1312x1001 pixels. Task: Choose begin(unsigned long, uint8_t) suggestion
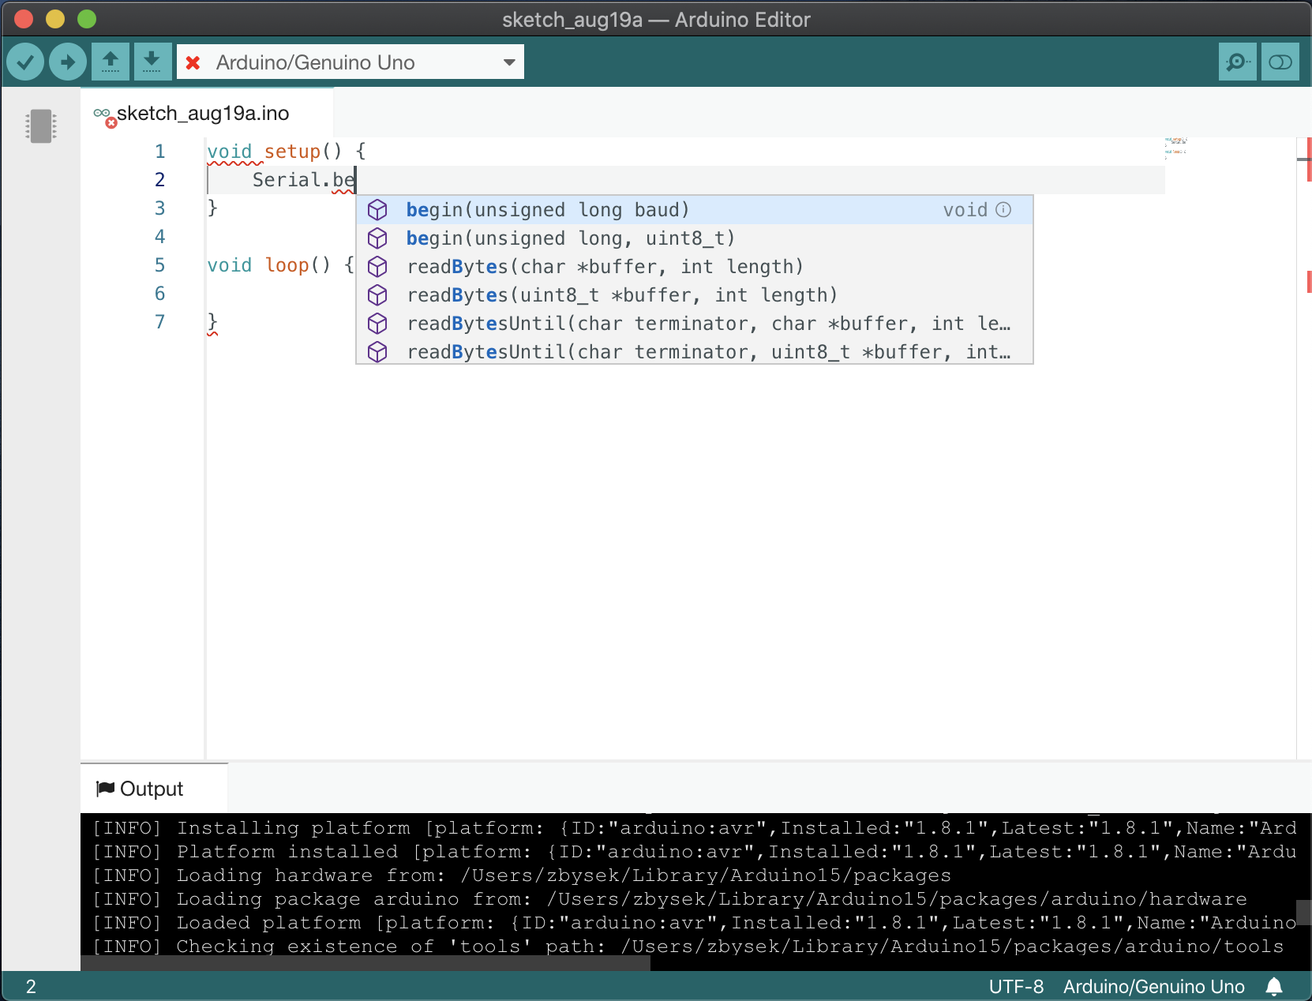click(x=570, y=238)
